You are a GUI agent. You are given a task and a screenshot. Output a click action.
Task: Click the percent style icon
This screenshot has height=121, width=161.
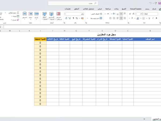tap(77, 18)
